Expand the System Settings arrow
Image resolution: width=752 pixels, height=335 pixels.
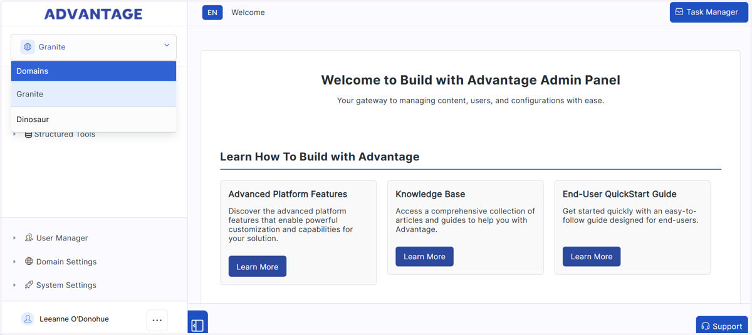tap(14, 285)
